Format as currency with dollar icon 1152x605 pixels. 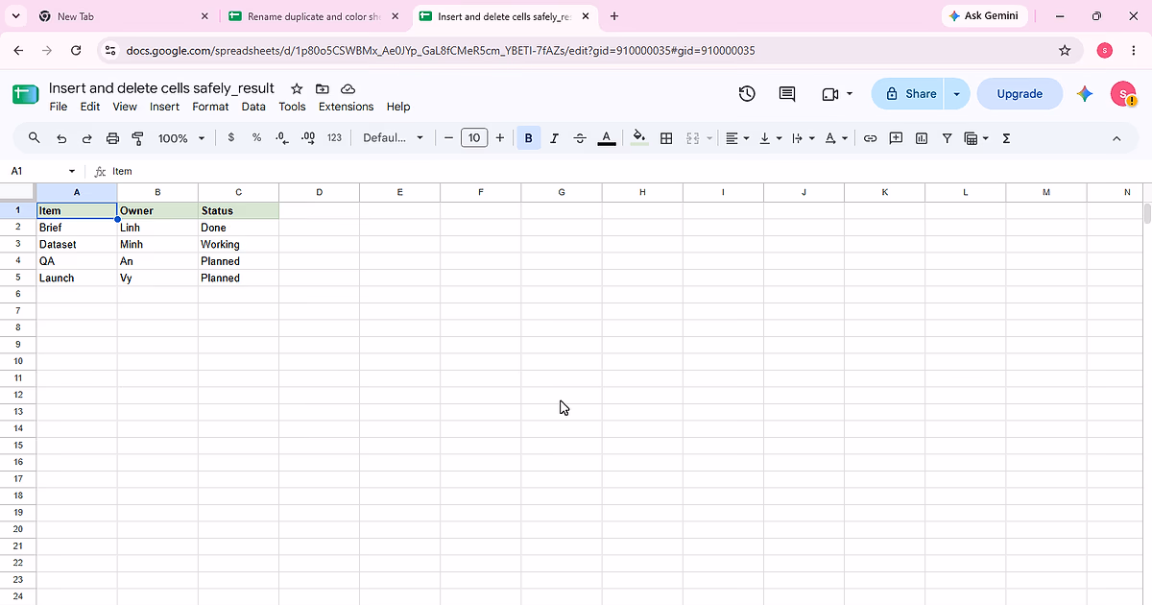pyautogui.click(x=231, y=138)
